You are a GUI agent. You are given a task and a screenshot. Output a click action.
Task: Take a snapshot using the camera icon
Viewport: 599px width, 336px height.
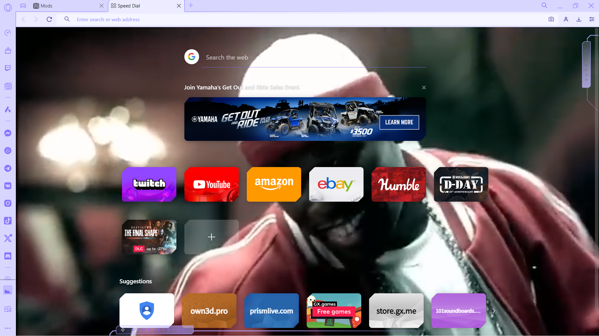click(551, 19)
